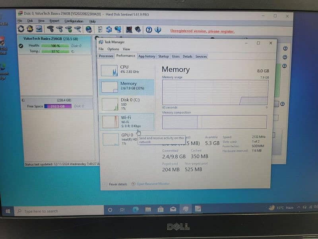Collapse Task Manager with Fewer details
Screen dimensions: 318x239
[x=118, y=184]
